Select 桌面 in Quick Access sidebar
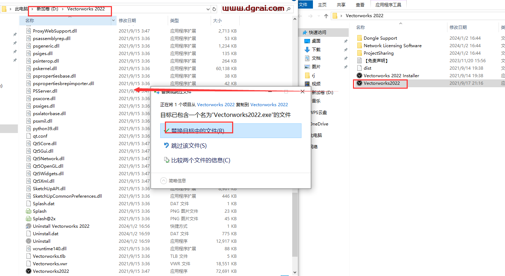Image resolution: width=505 pixels, height=276 pixels. pyautogui.click(x=316, y=41)
